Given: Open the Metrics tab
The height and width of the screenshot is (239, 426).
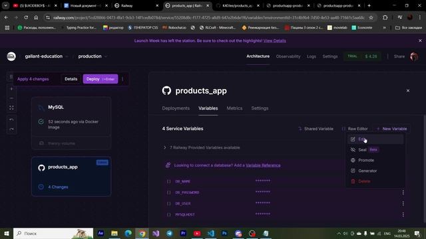Looking at the screenshot, I should (x=234, y=108).
